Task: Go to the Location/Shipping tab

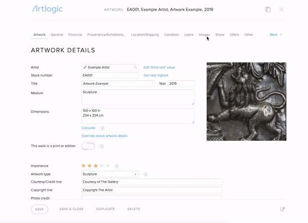Action: pos(145,35)
